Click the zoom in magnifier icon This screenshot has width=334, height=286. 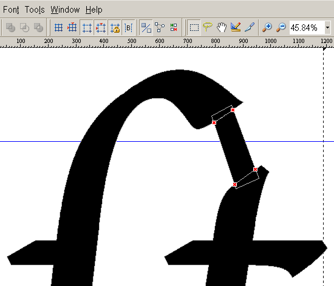(267, 27)
